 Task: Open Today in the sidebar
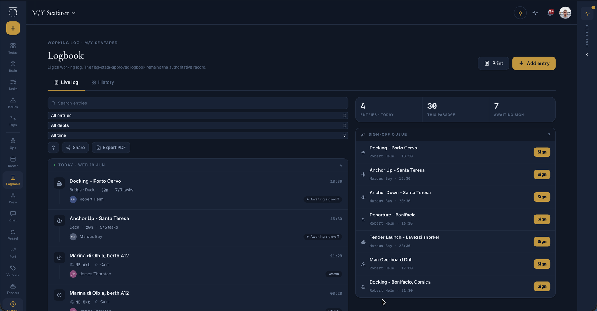point(13,48)
